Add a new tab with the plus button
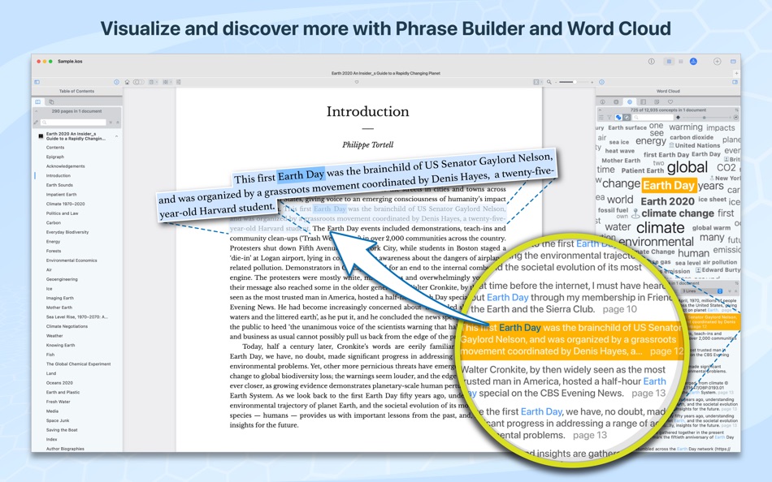This screenshot has height=482, width=772. 736,73
